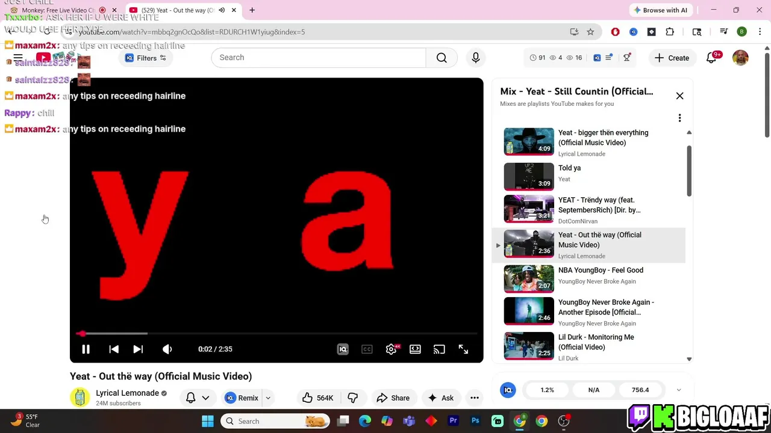Search with your voice microphone
771x433 pixels.
pyautogui.click(x=476, y=58)
